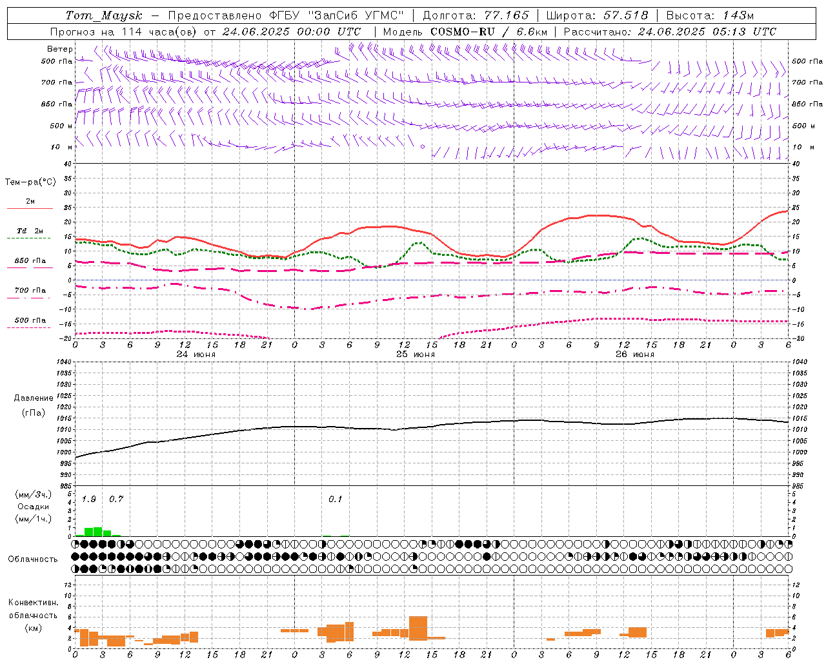This screenshot has height=660, width=826.
Task: Click the 700 гПа temperature legend entry
Action: 30,291
